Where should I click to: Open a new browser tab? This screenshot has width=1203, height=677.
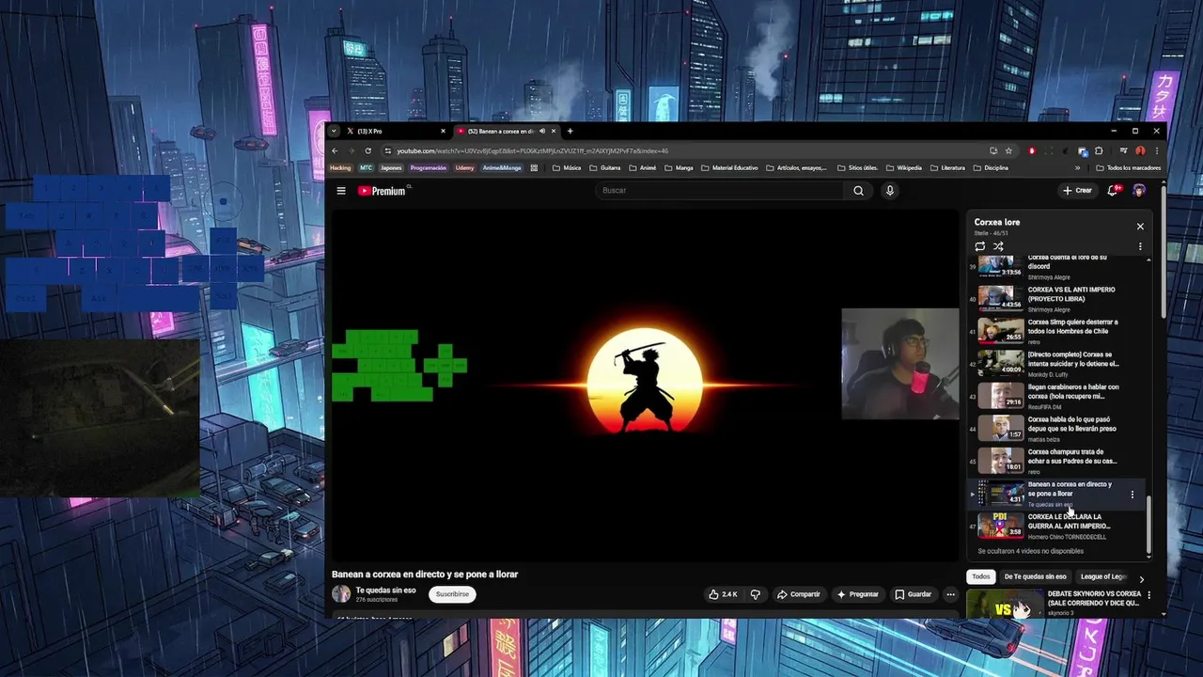(570, 131)
